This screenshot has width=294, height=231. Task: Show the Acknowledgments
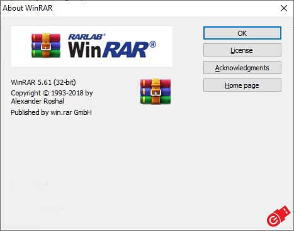click(242, 68)
